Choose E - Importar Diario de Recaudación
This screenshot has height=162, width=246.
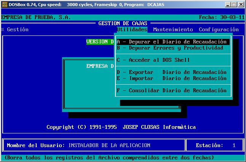(x=173, y=78)
